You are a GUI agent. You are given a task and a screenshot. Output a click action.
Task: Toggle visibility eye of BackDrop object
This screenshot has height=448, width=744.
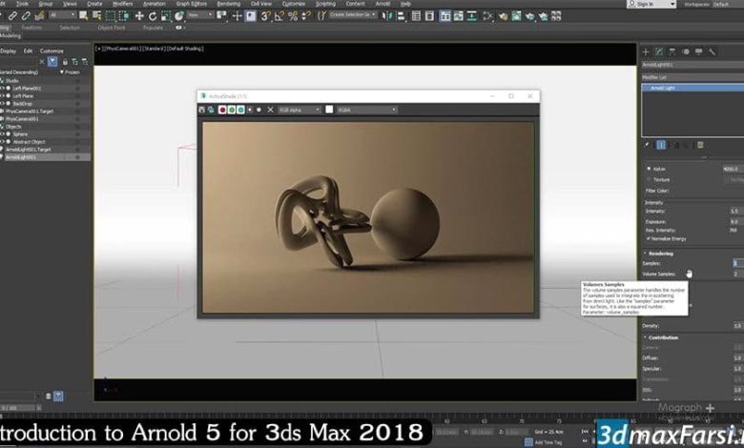pyautogui.click(x=2, y=103)
